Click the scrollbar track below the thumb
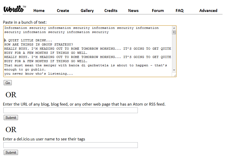 [x=174, y=52]
